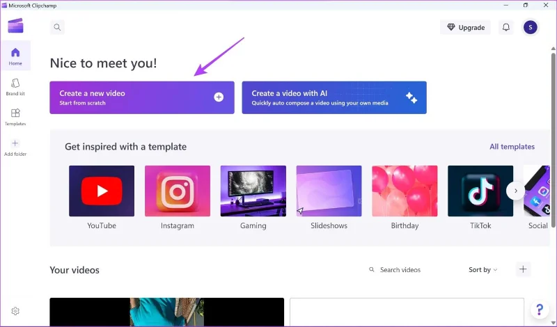Select the Instagram template thumbnail
The width and height of the screenshot is (557, 327).
tap(178, 191)
